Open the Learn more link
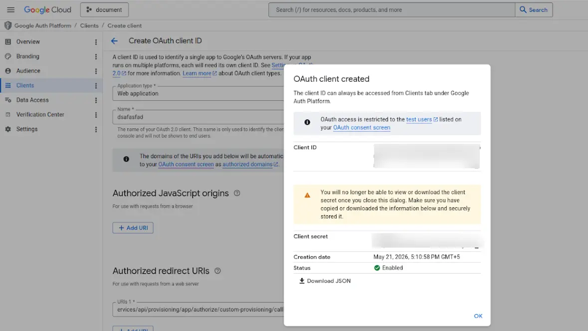This screenshot has width=588, height=331. coord(199,73)
